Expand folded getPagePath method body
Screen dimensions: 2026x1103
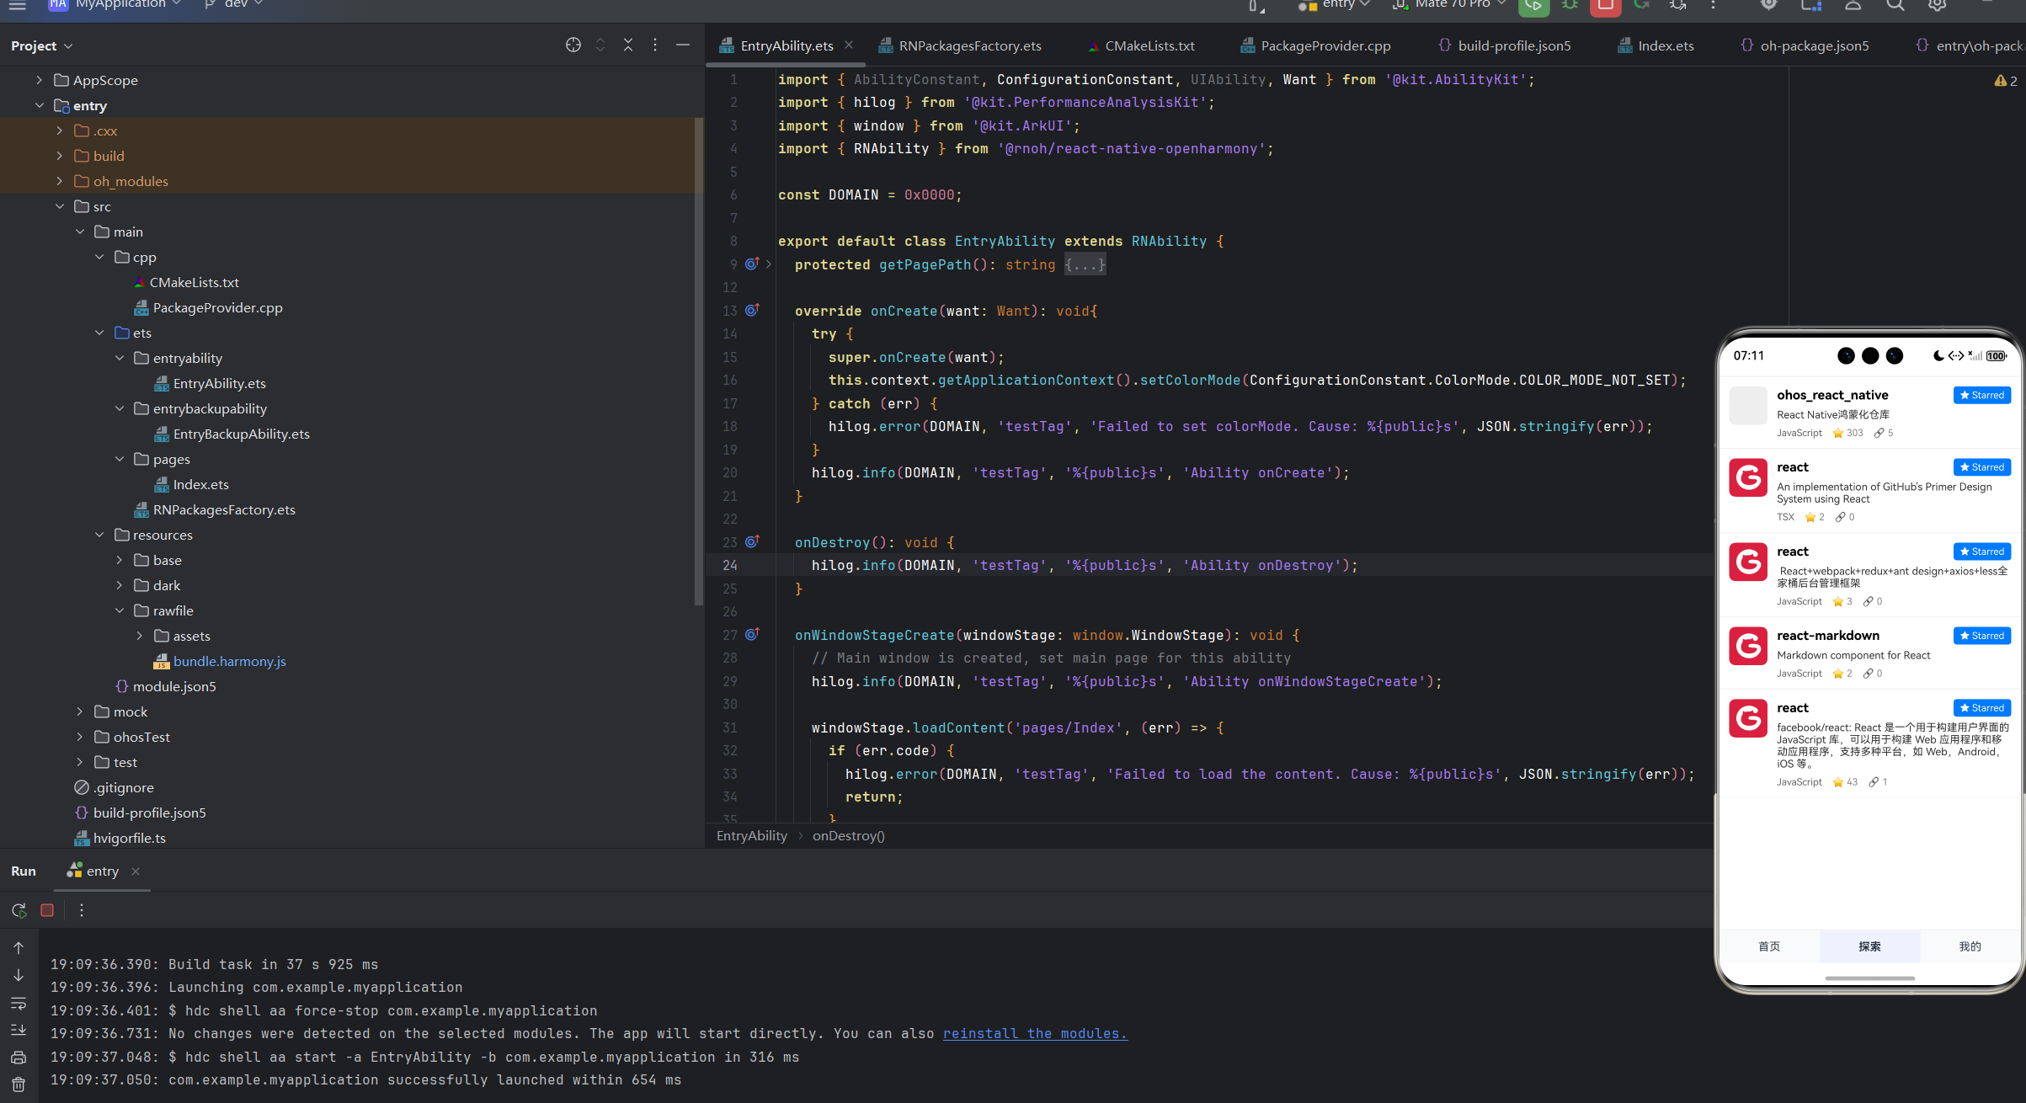(1085, 264)
